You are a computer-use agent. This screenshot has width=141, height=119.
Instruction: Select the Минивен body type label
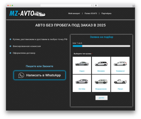101,71
